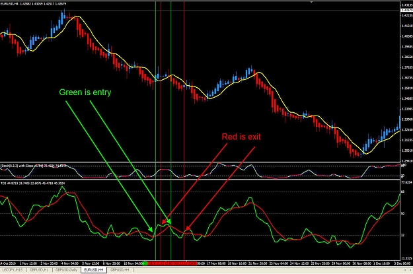Open the GBPUSD,Daily chart tab
Image resolution: width=413 pixels, height=274 pixels.
pyautogui.click(x=66, y=270)
